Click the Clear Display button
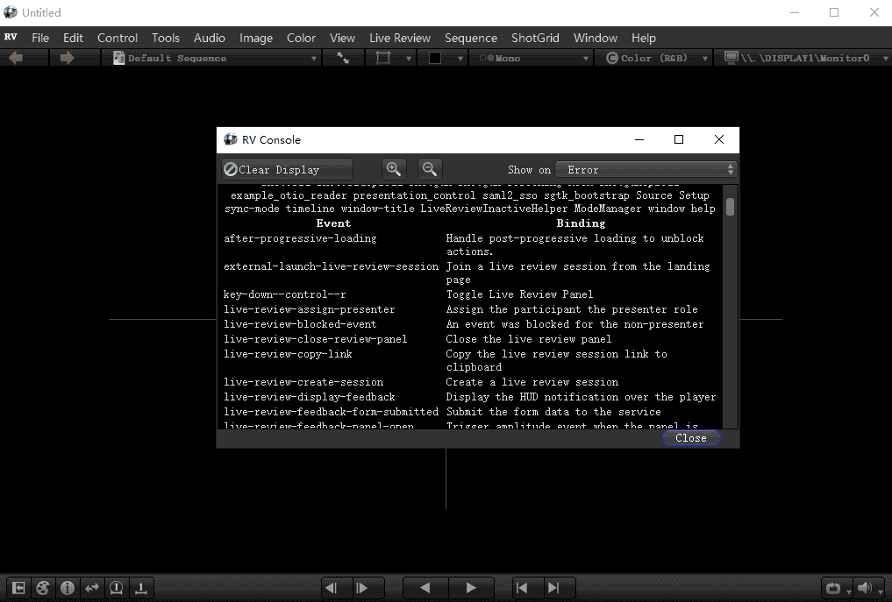The image size is (892, 602). (285, 169)
